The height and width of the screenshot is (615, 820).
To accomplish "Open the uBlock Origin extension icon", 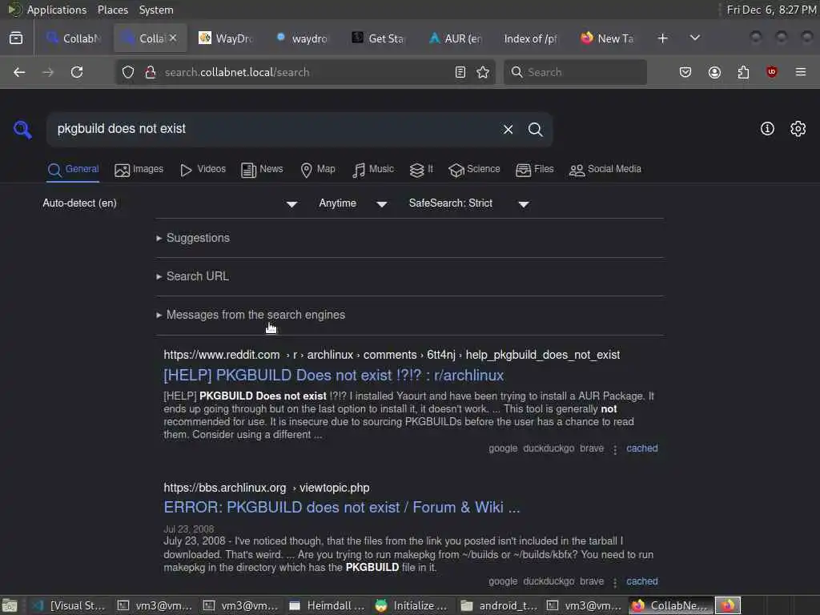I will [771, 72].
